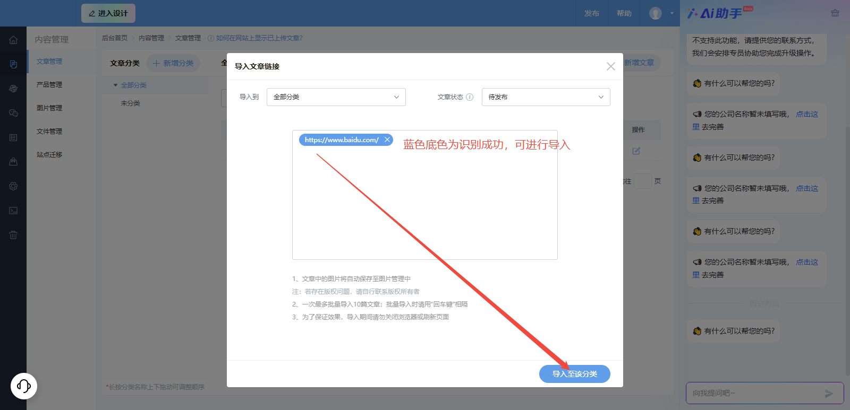Open the trash bin sidebar icon
The height and width of the screenshot is (410, 850).
point(13,234)
